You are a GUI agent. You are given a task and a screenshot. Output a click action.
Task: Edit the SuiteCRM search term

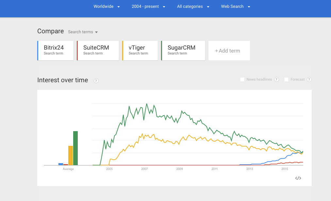point(98,51)
